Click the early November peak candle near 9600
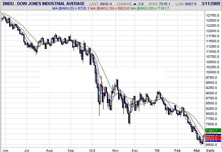The image size is (222, 152). tap(117, 83)
